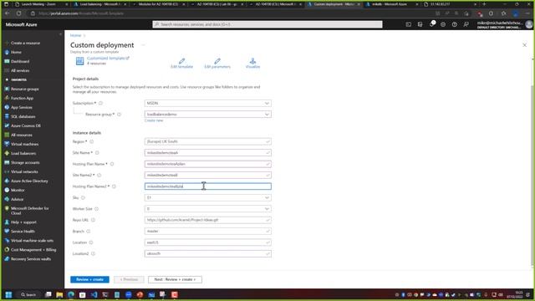Viewport: 535px width, 301px height.
Task: Click in the Location2 field
Action: pos(208,254)
